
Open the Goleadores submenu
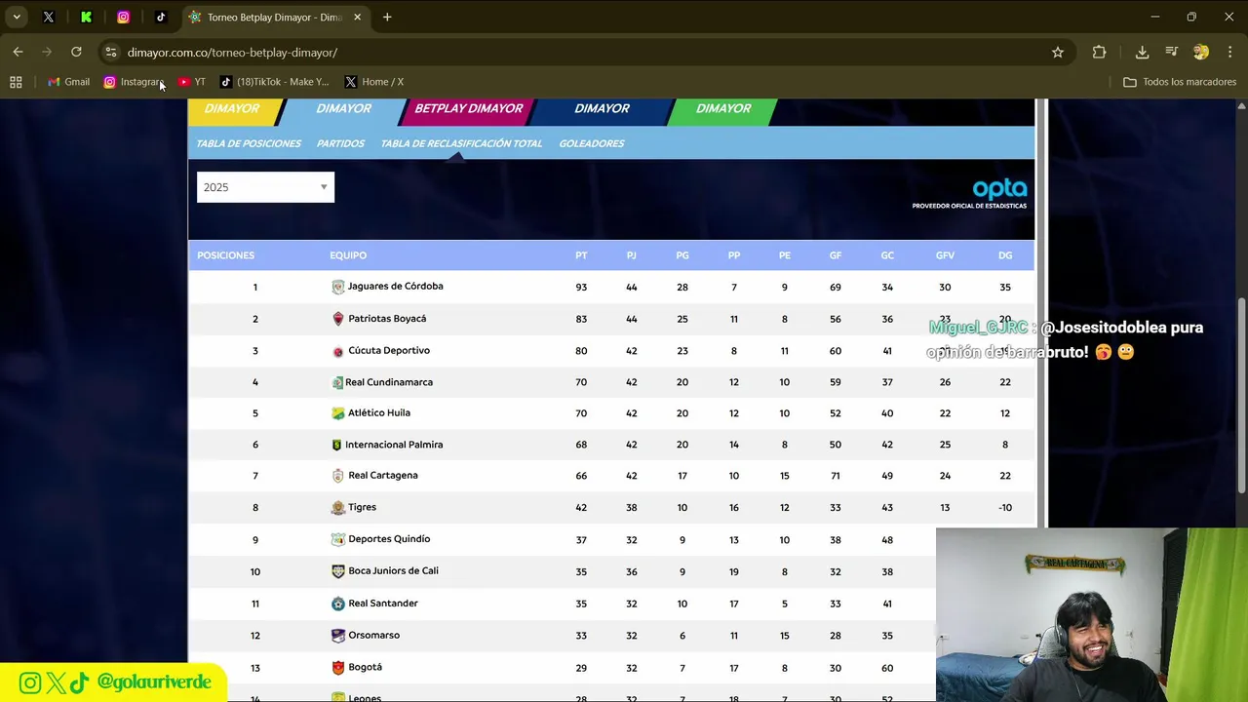592,143
